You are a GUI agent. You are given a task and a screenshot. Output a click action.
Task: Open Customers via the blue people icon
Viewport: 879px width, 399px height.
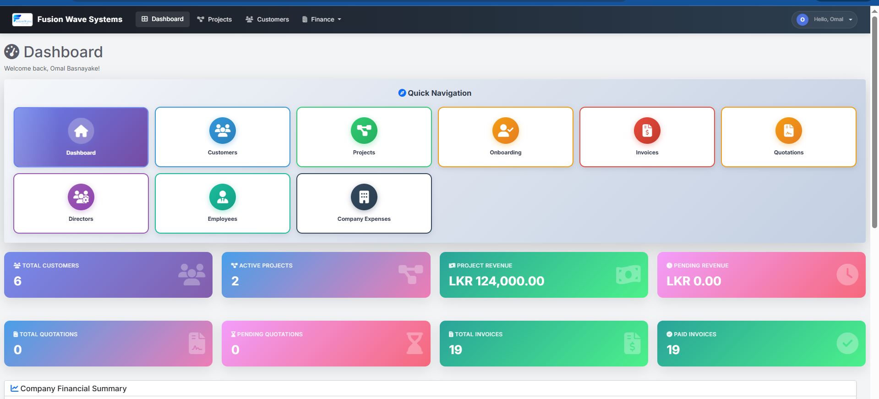(223, 131)
